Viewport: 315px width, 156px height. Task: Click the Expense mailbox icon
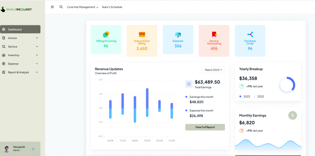tap(178, 35)
